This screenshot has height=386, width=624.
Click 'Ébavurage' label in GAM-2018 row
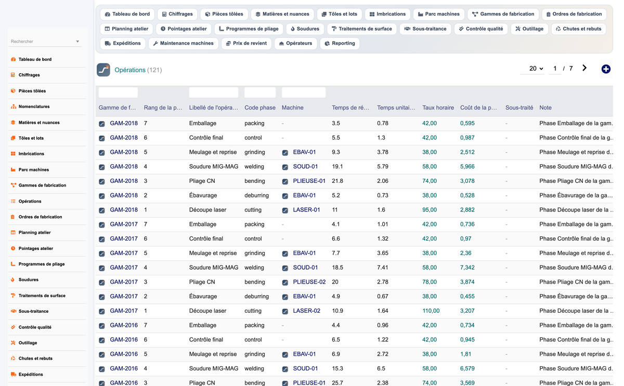(203, 195)
